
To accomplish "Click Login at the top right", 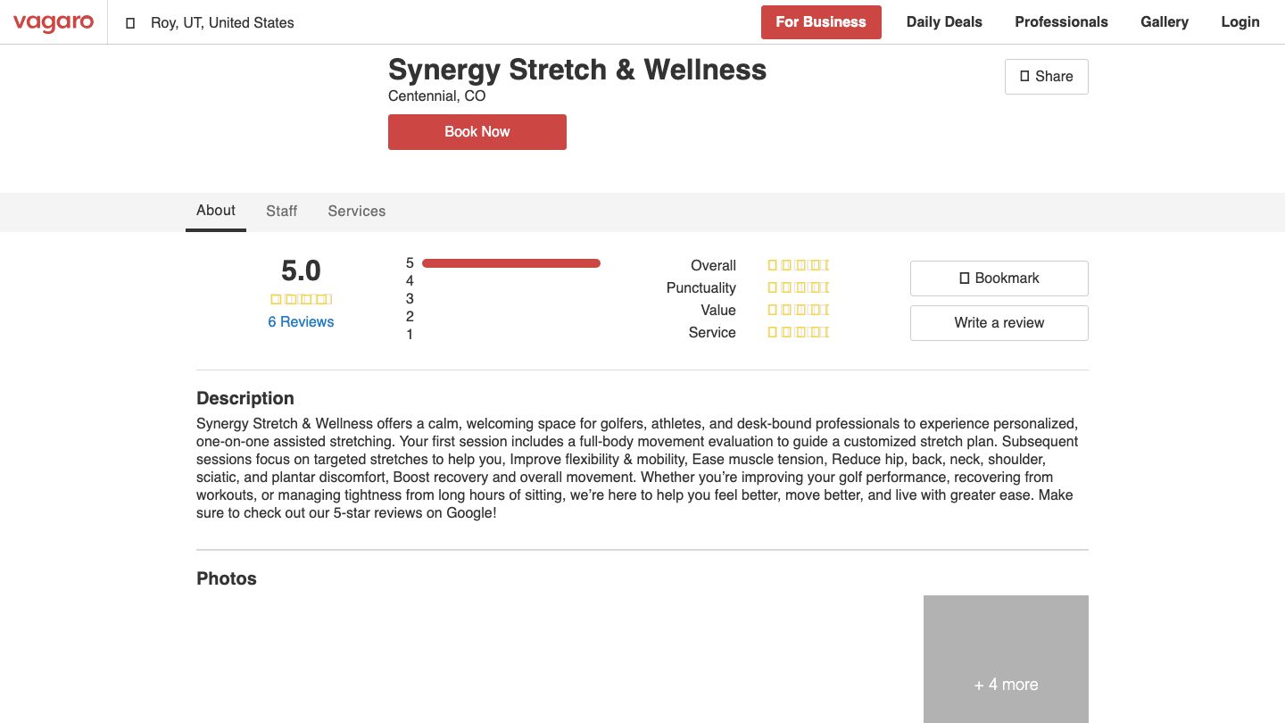I will coord(1240,21).
